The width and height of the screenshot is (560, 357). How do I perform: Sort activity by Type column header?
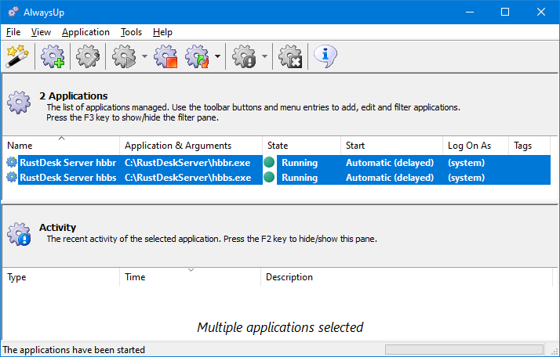[61, 277]
